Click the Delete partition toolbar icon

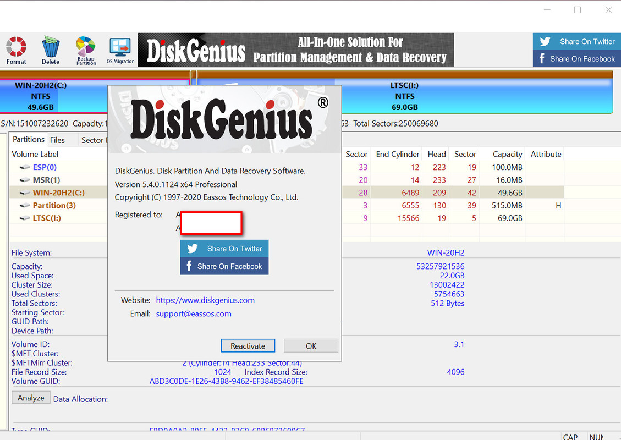(x=50, y=50)
